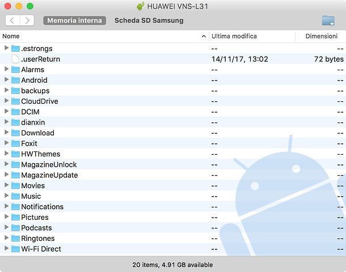Click the MagazineUpdate folder icon
The height and width of the screenshot is (272, 346).
[x=15, y=175]
